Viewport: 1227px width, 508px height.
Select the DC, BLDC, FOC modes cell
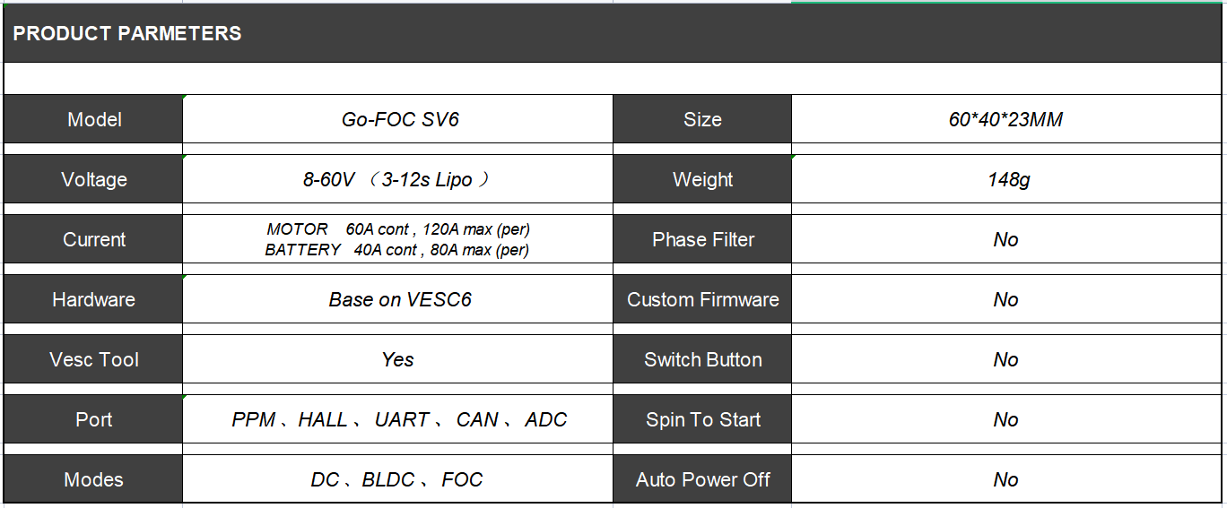point(396,480)
